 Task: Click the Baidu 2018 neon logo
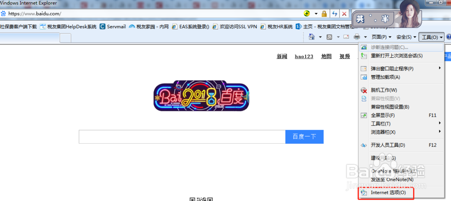[201, 96]
